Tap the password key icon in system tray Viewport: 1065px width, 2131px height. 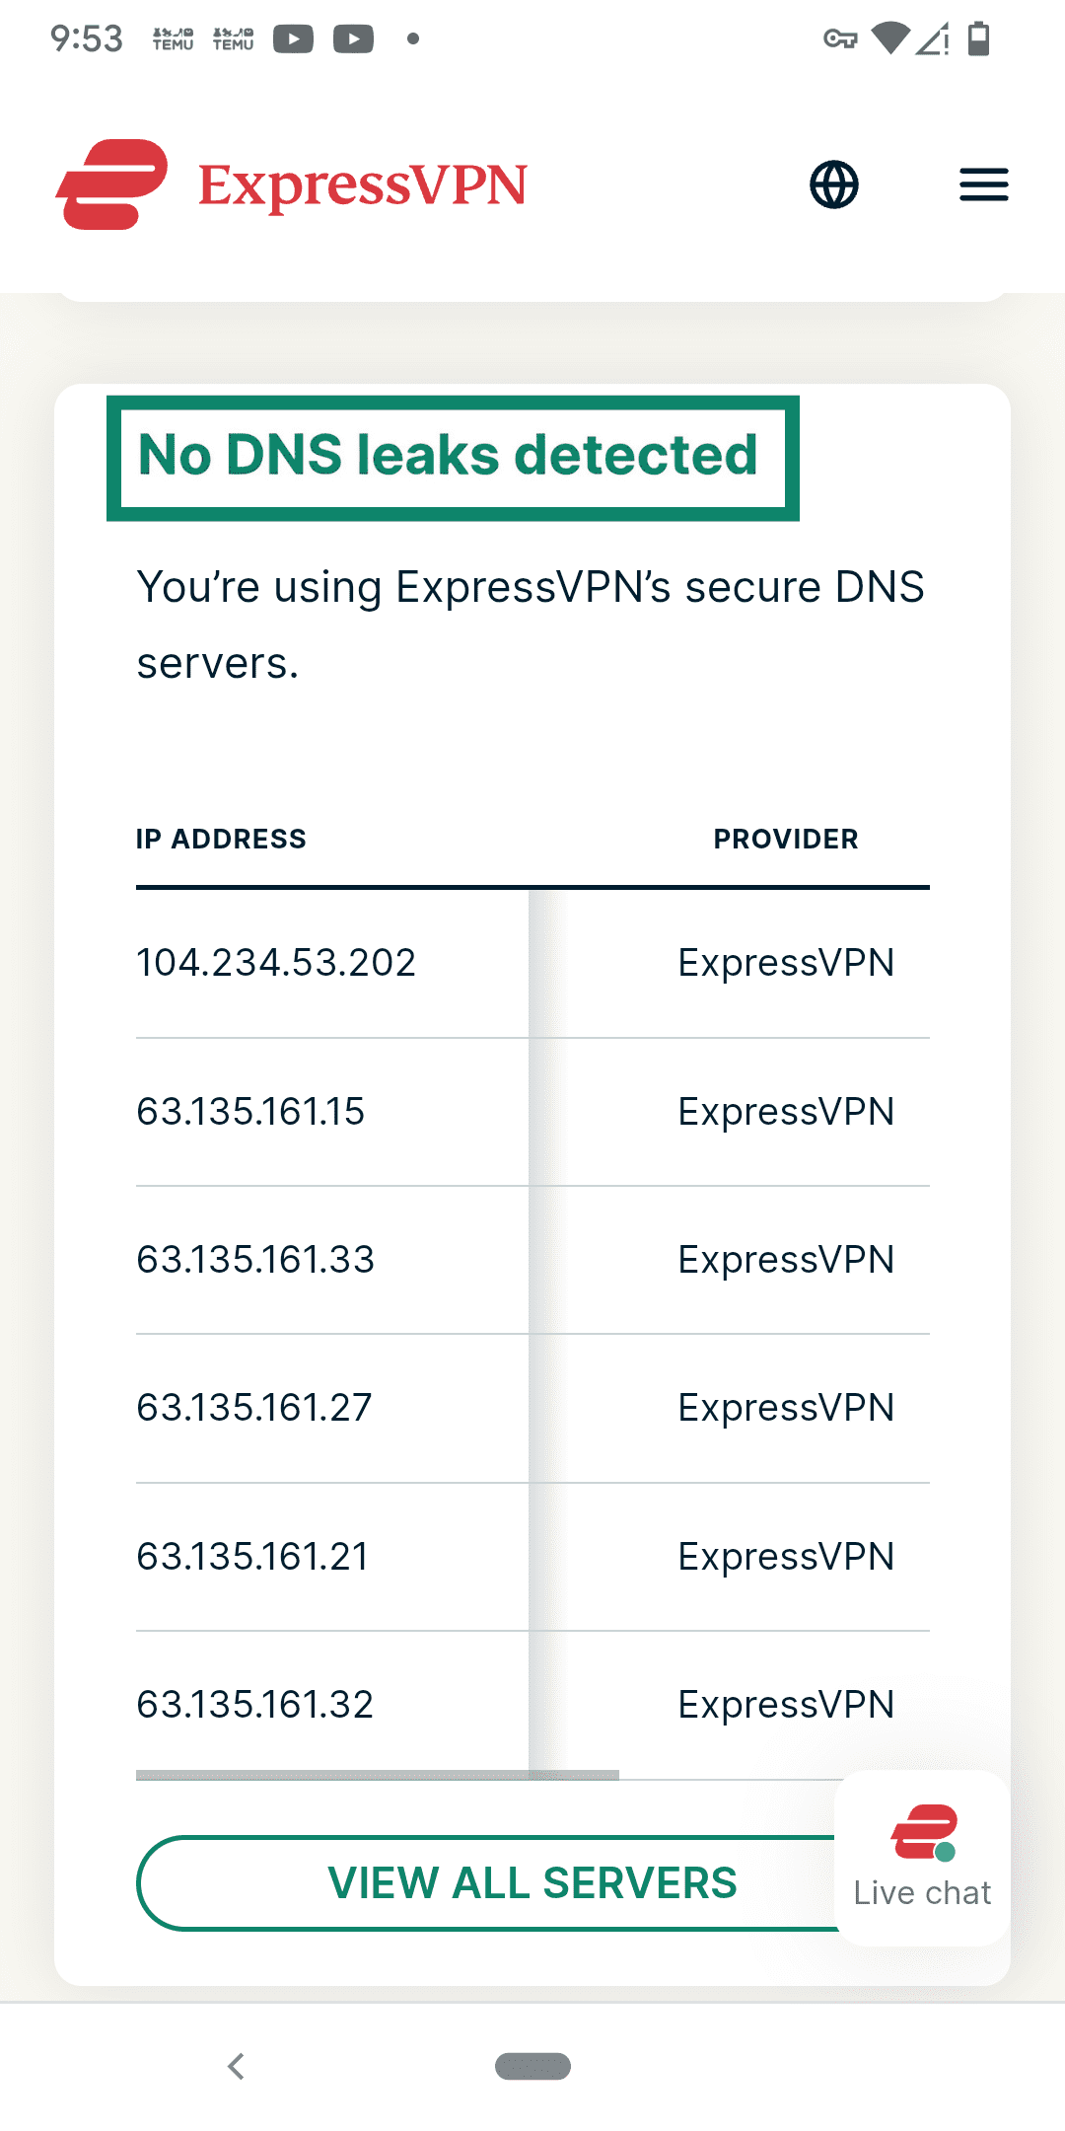pyautogui.click(x=839, y=39)
